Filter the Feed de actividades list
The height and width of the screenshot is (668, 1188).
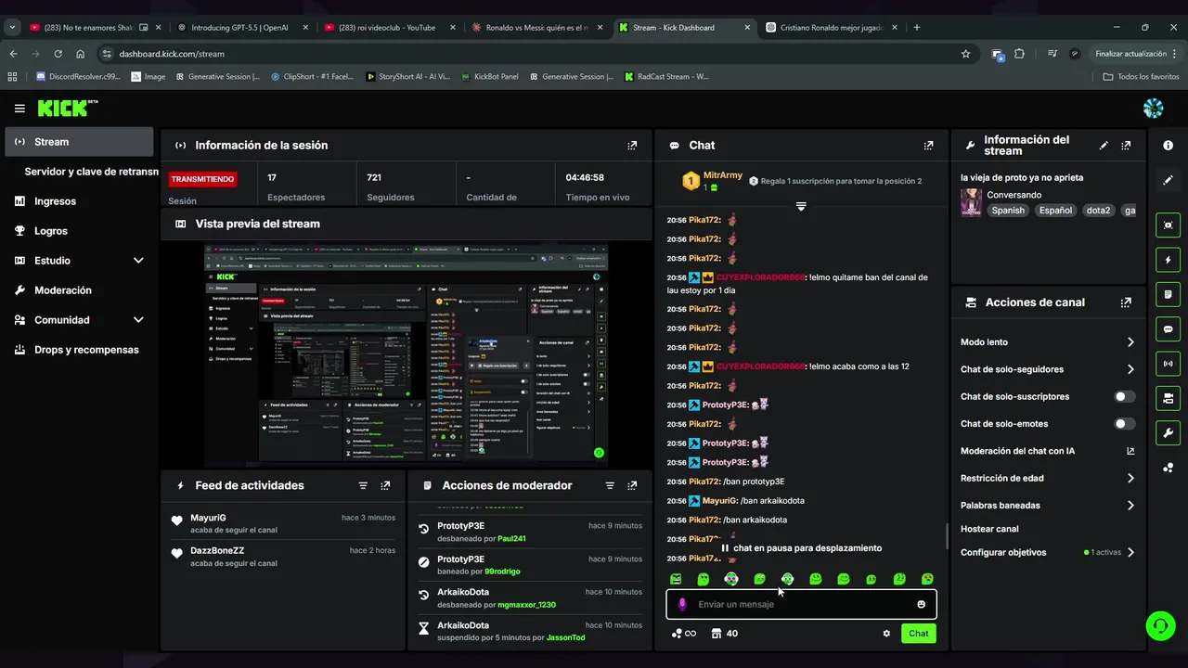coord(363,485)
